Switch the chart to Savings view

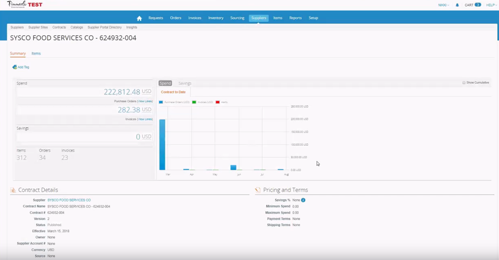185,83
